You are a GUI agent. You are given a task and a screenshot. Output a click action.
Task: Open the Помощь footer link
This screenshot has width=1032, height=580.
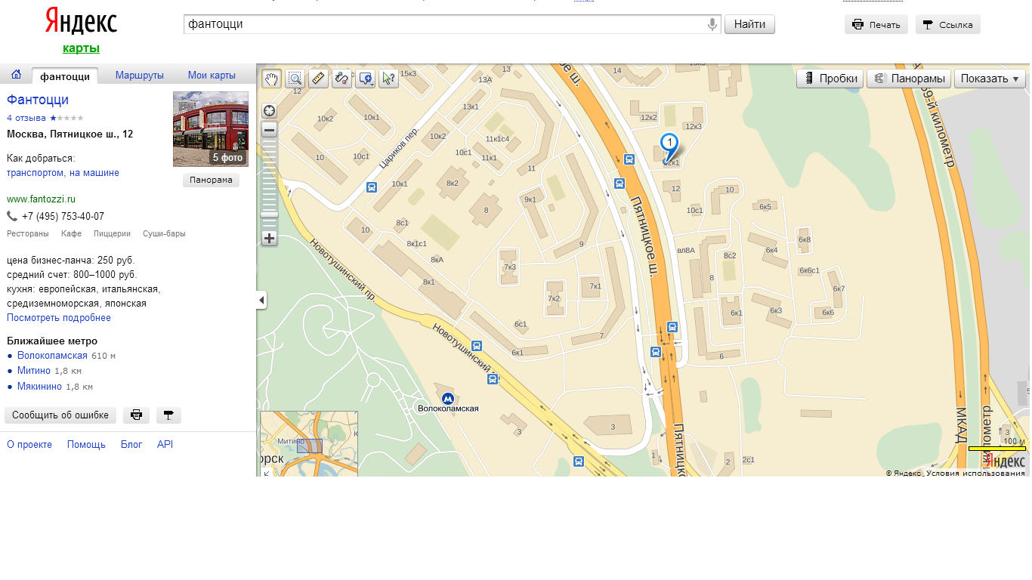[86, 445]
